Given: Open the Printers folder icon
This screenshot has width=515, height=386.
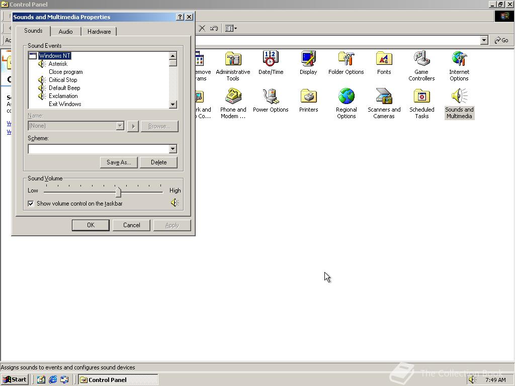Looking at the screenshot, I should click(x=308, y=101).
